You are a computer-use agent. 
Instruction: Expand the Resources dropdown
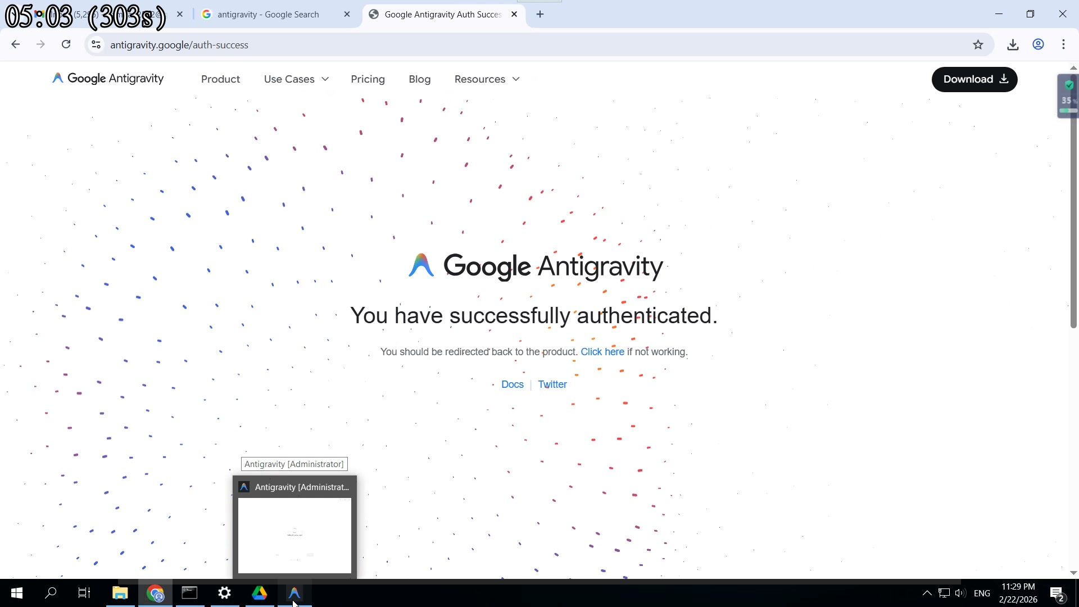pyautogui.click(x=487, y=79)
